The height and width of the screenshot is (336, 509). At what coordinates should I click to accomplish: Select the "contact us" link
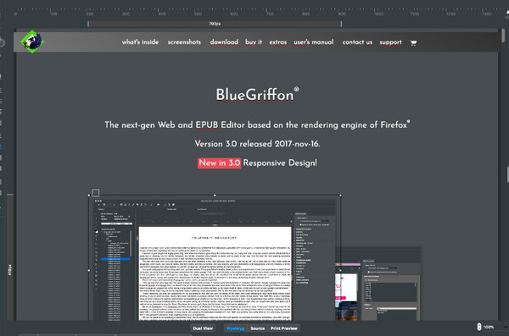point(357,42)
